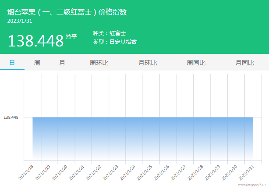Click x-axis label 2023/1/28
This screenshot has height=189, width=269.
tap(195, 173)
